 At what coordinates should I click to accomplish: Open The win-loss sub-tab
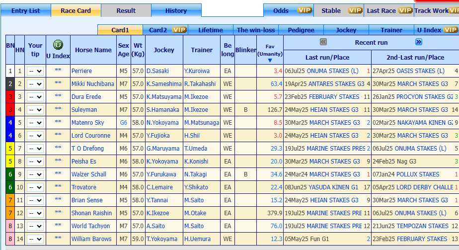click(x=256, y=30)
